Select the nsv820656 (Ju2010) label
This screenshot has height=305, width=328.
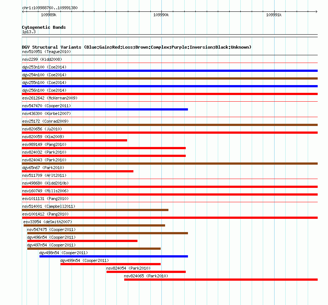coord(42,129)
